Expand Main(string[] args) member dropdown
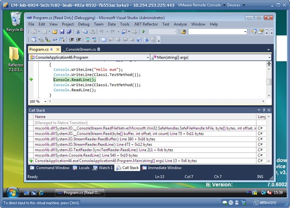290x208 pixels. [269, 57]
